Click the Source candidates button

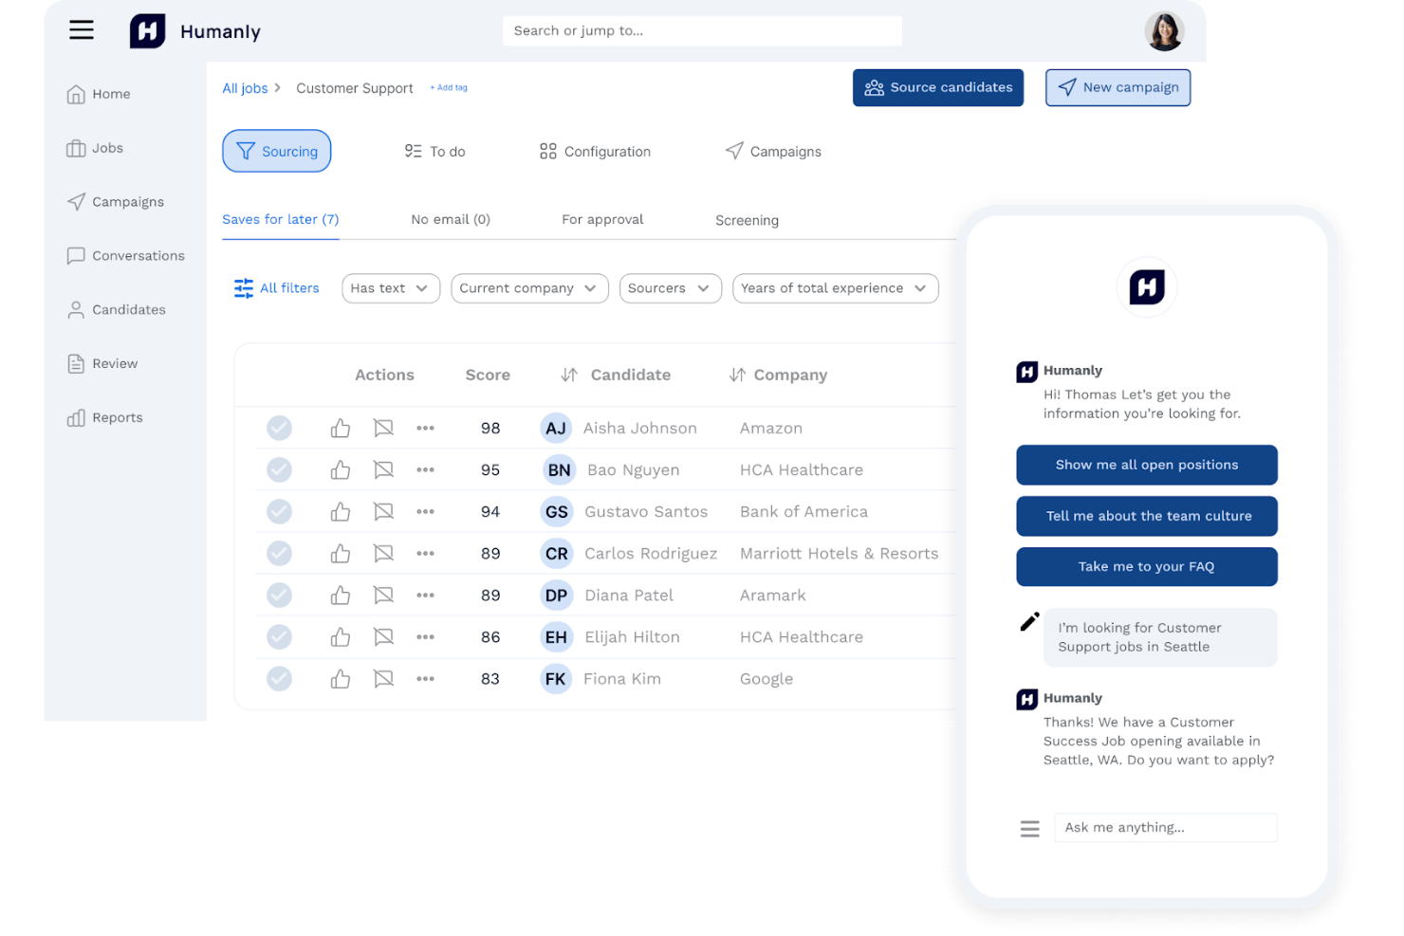point(937,87)
